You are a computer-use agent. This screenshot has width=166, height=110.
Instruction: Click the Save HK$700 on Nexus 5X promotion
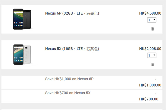pos(68,93)
